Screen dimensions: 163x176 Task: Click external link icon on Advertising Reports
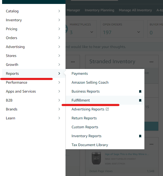[x=107, y=109]
